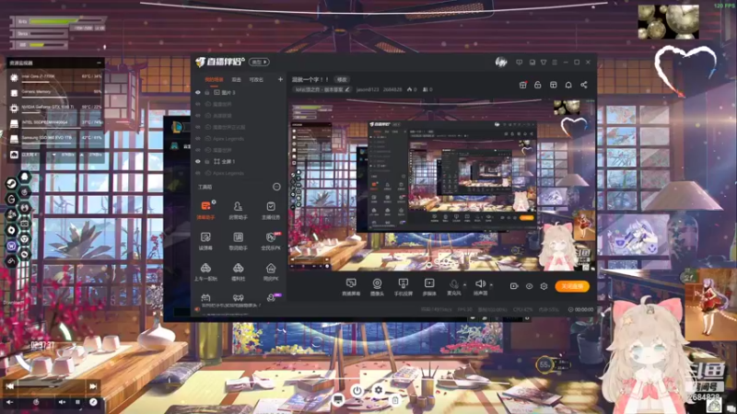Screen dimensions: 737x414
Task: Pause playback in the desktop music widget
Action: 77,402
